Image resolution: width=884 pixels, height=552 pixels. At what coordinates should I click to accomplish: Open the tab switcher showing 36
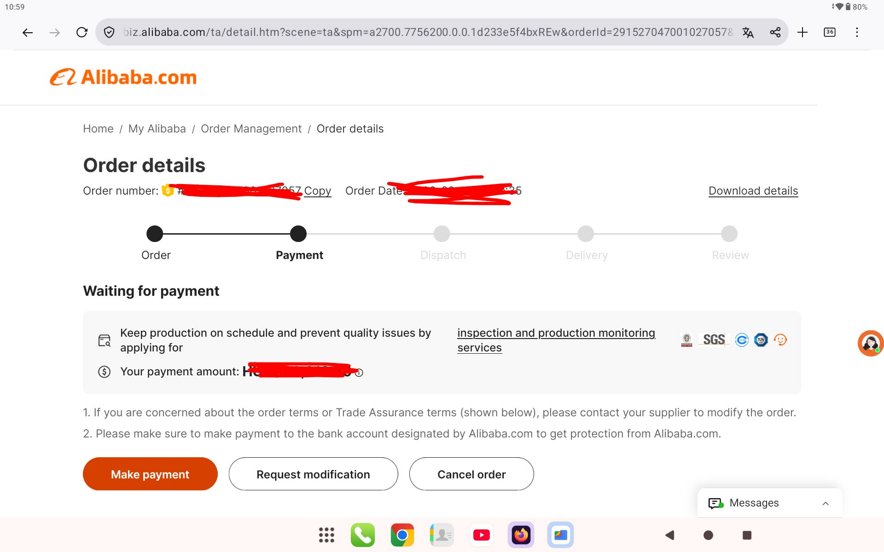click(x=830, y=32)
